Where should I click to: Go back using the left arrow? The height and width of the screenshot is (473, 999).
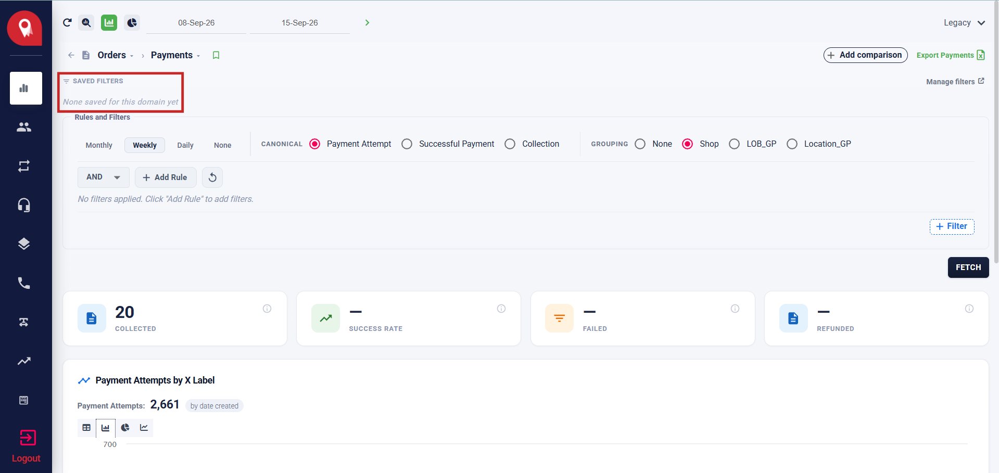coord(71,55)
